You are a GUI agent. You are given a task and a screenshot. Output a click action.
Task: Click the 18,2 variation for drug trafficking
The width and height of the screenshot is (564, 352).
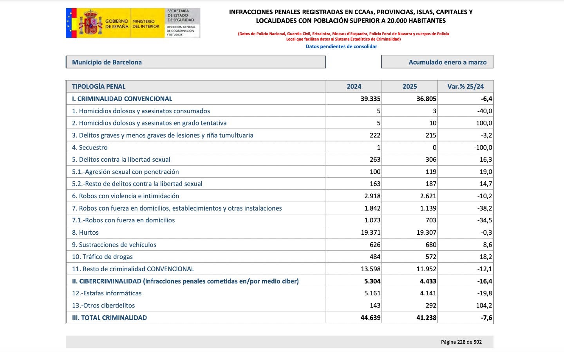click(486, 257)
